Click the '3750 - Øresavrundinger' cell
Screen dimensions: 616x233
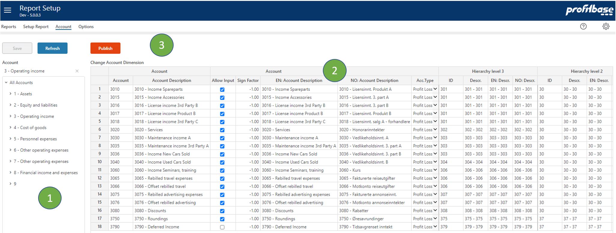(x=375, y=219)
